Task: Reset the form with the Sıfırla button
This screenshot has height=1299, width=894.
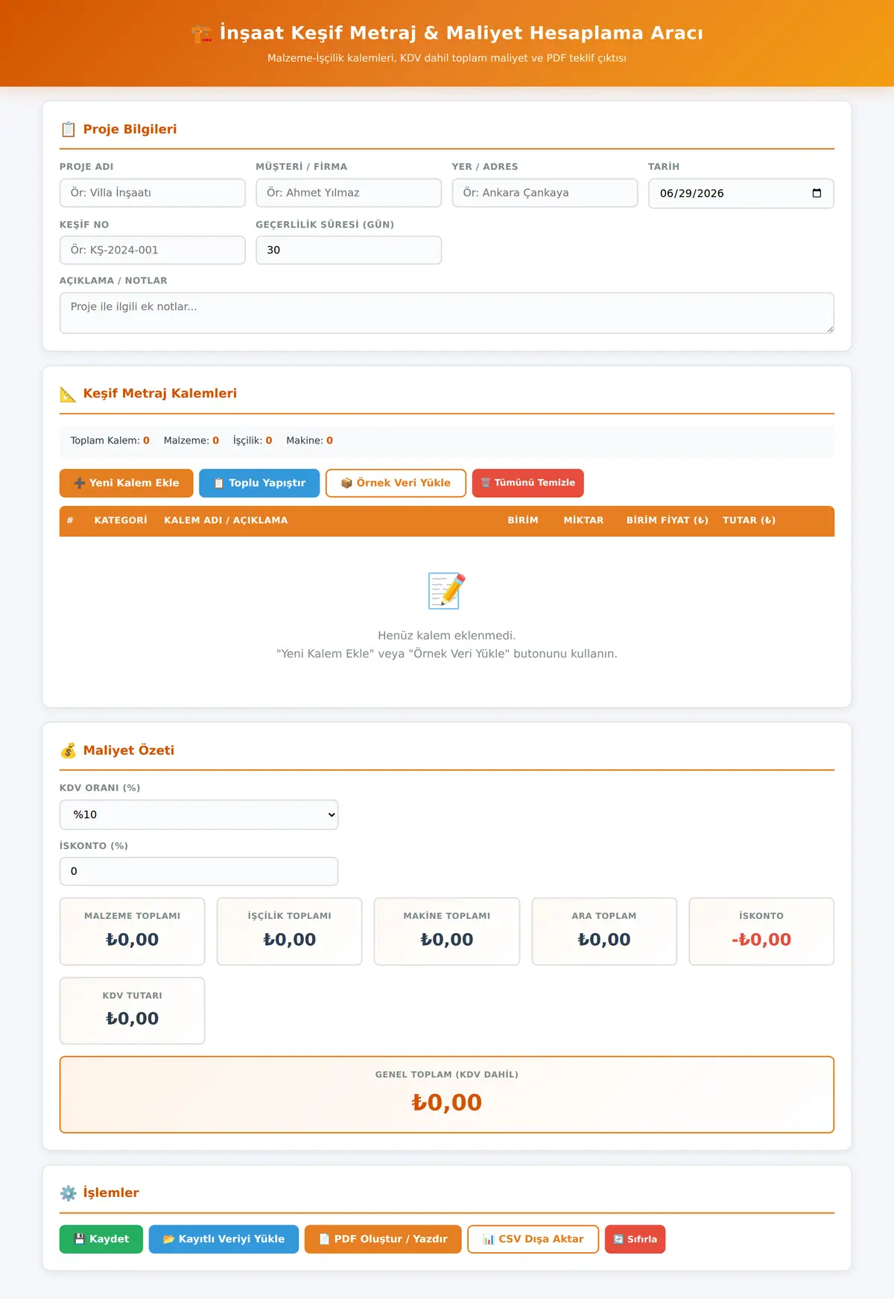Action: (635, 1239)
